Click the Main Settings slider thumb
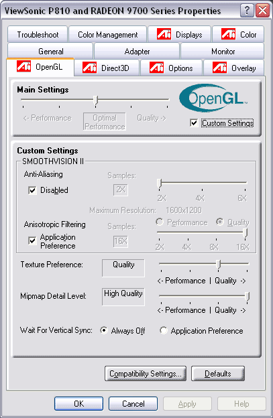Screen dimensions: 273x418 [95, 100]
